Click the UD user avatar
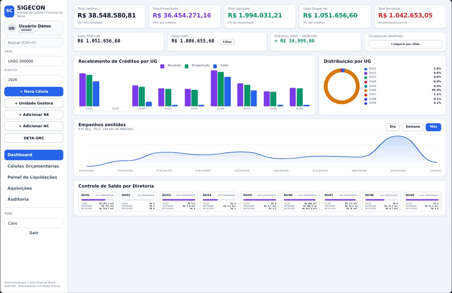Screen dimensions: 452x293 [x=12, y=28]
